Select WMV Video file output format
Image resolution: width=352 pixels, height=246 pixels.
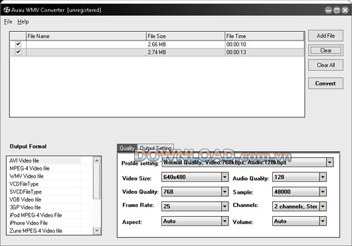[50, 176]
